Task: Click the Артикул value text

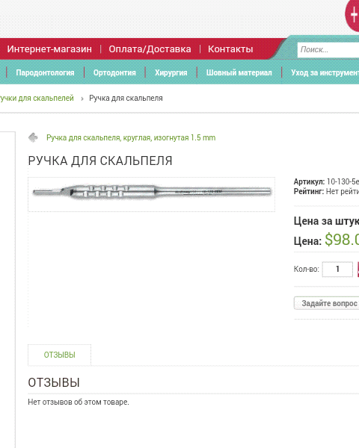Action: click(343, 181)
